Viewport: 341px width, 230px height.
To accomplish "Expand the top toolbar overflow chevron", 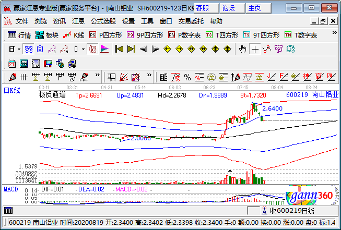I will (335, 33).
